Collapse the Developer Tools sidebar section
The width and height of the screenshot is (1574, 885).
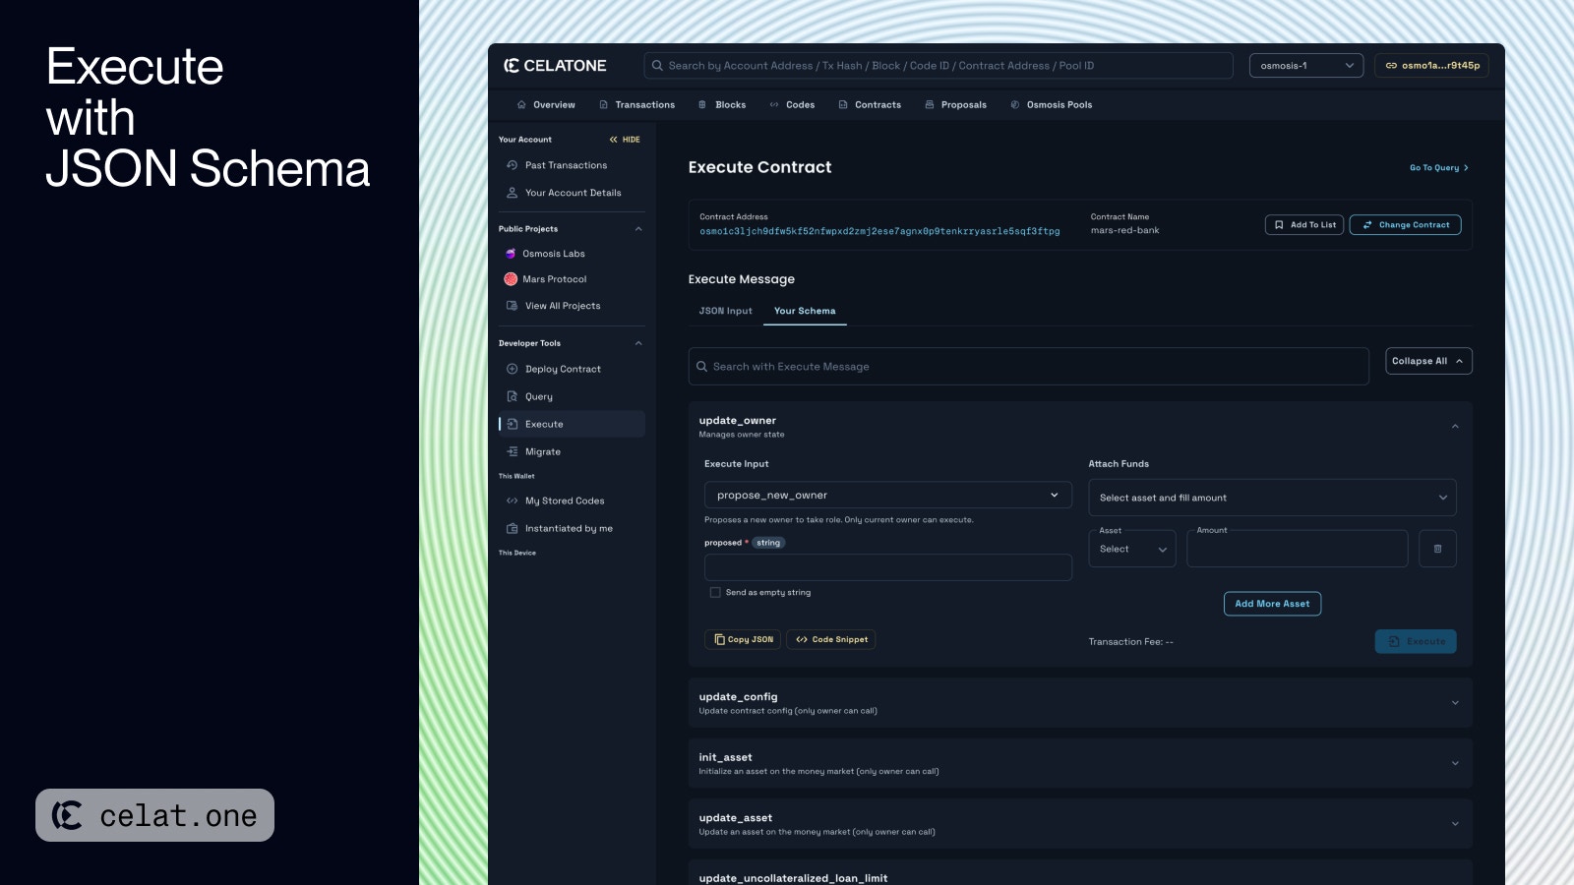[638, 343]
